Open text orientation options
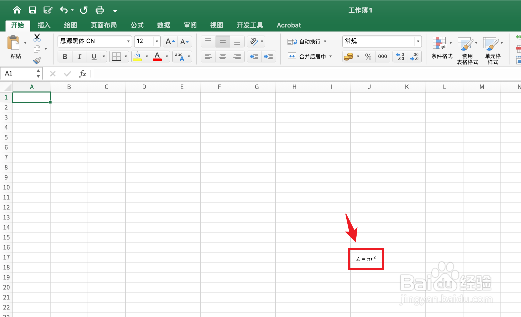This screenshot has height=317, width=521. 256,41
